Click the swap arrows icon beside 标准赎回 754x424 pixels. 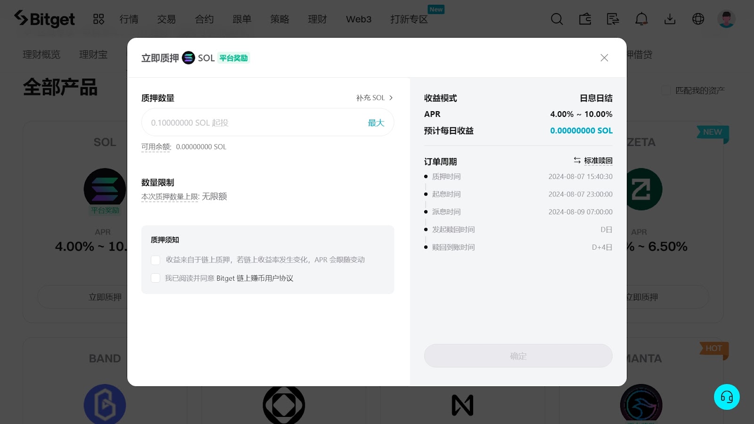click(577, 161)
